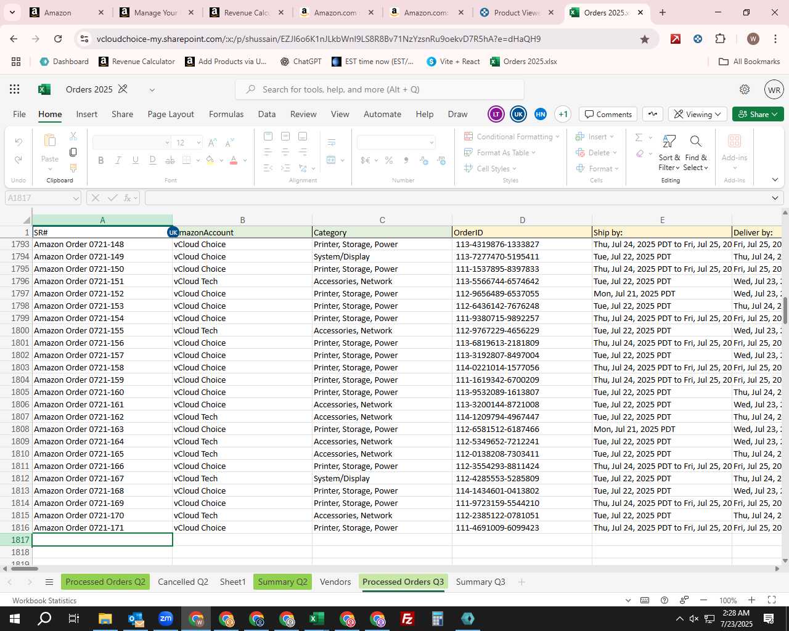Click the Copy icon in Clipboard group

73,152
